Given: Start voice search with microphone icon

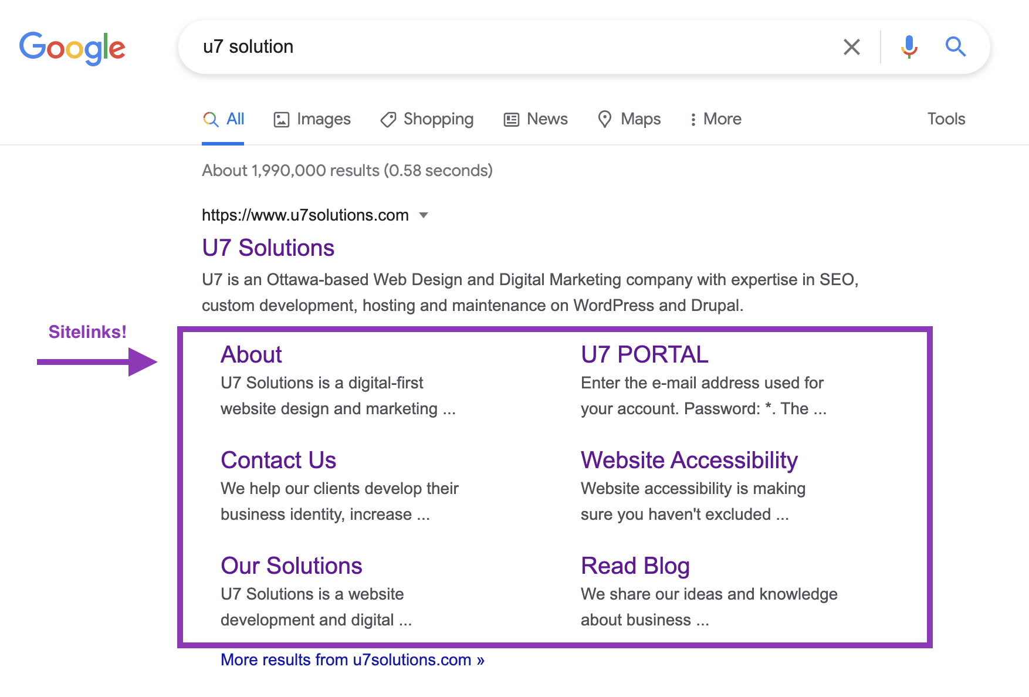Looking at the screenshot, I should 909,47.
